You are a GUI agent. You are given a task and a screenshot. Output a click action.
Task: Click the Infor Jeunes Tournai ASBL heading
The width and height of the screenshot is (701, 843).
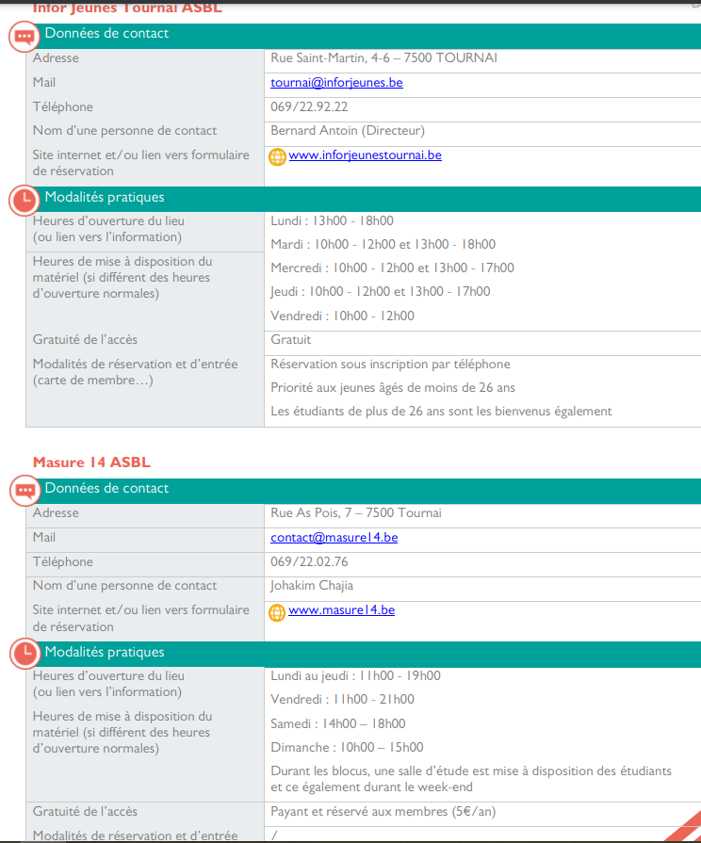pyautogui.click(x=127, y=8)
